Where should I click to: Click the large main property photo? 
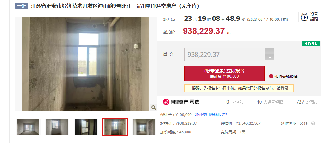click(x=85, y=64)
